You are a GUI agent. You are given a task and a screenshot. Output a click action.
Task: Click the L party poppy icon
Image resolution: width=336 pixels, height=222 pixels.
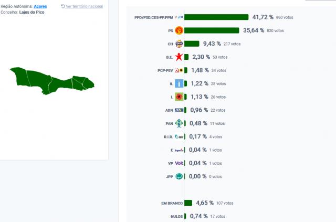[178, 97]
